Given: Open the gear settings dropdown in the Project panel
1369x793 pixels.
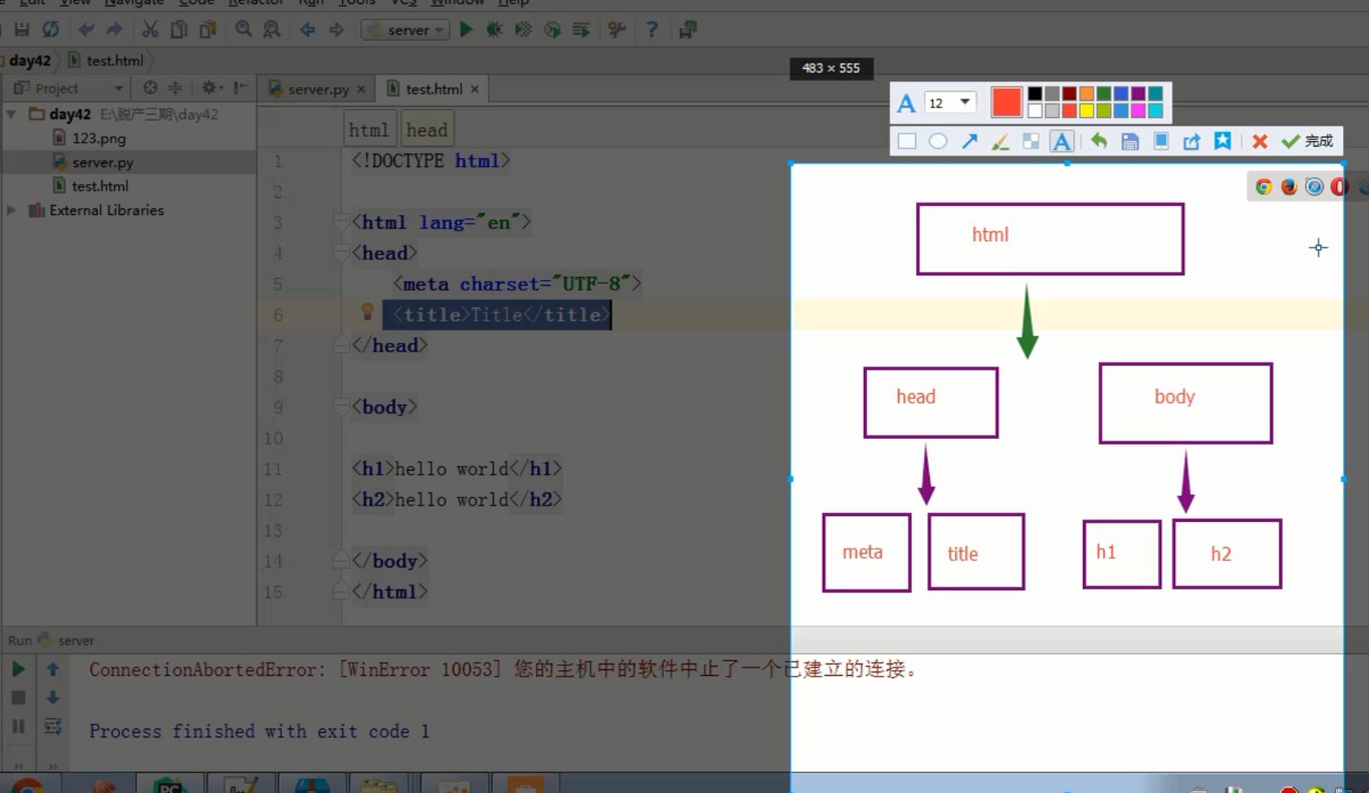Looking at the screenshot, I should [x=212, y=88].
